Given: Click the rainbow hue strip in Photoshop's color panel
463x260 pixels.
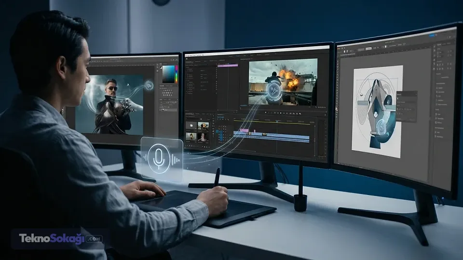Looking at the screenshot, I should tap(177, 74).
